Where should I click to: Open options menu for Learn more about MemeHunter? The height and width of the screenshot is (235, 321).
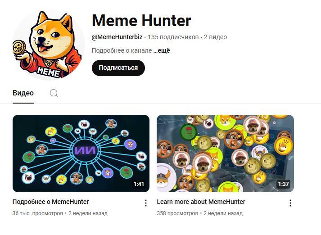290,203
